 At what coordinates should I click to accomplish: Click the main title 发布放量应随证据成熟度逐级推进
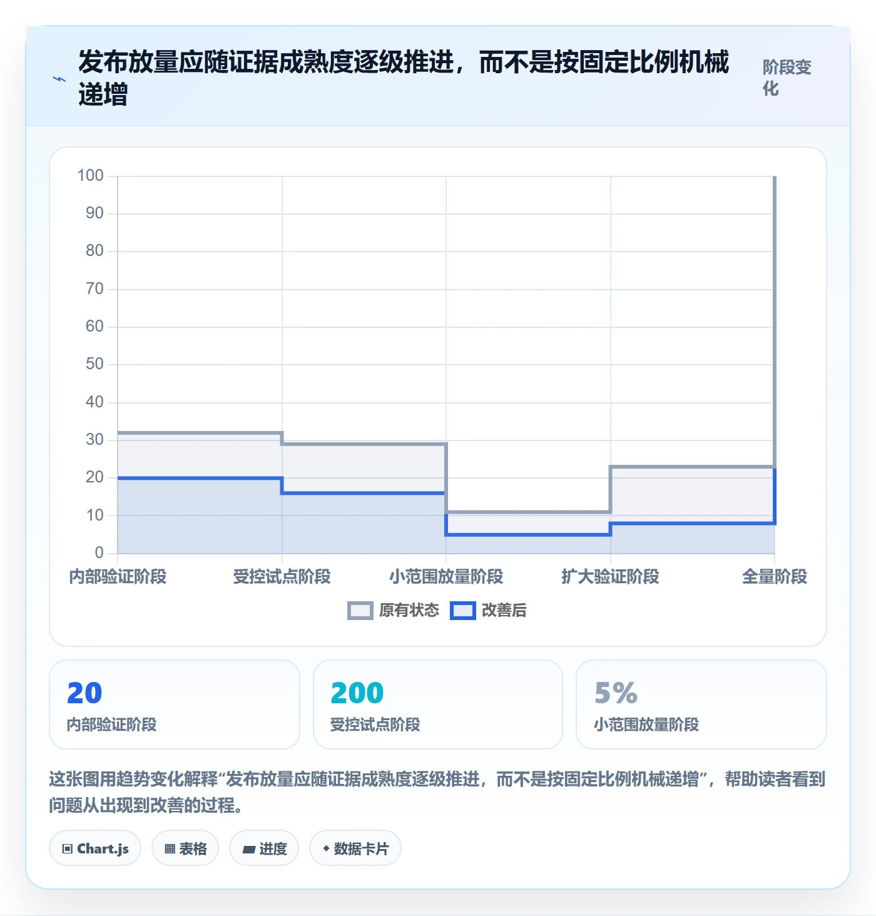pyautogui.click(x=404, y=78)
